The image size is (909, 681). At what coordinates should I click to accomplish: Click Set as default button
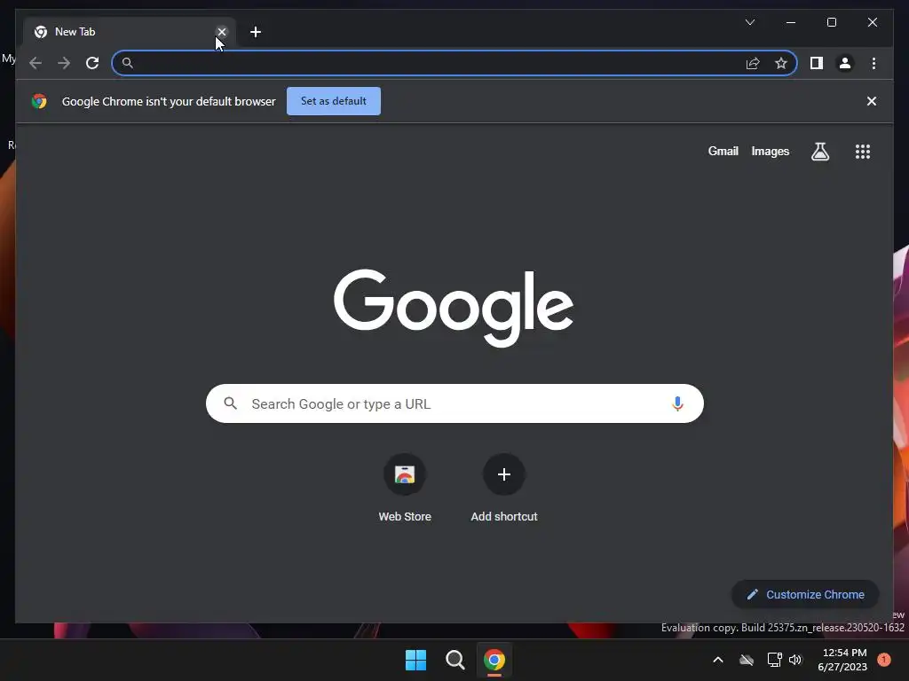point(334,101)
